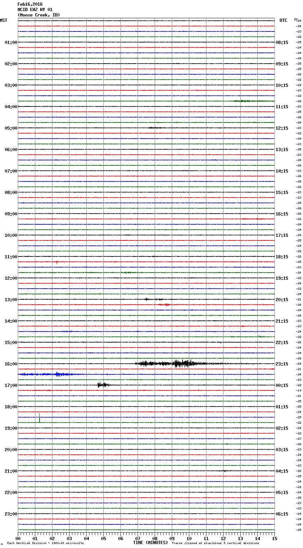Screen dimensions: 303x548
Task: Click minute tick label '08' on bottom axis
Action: [155, 538]
